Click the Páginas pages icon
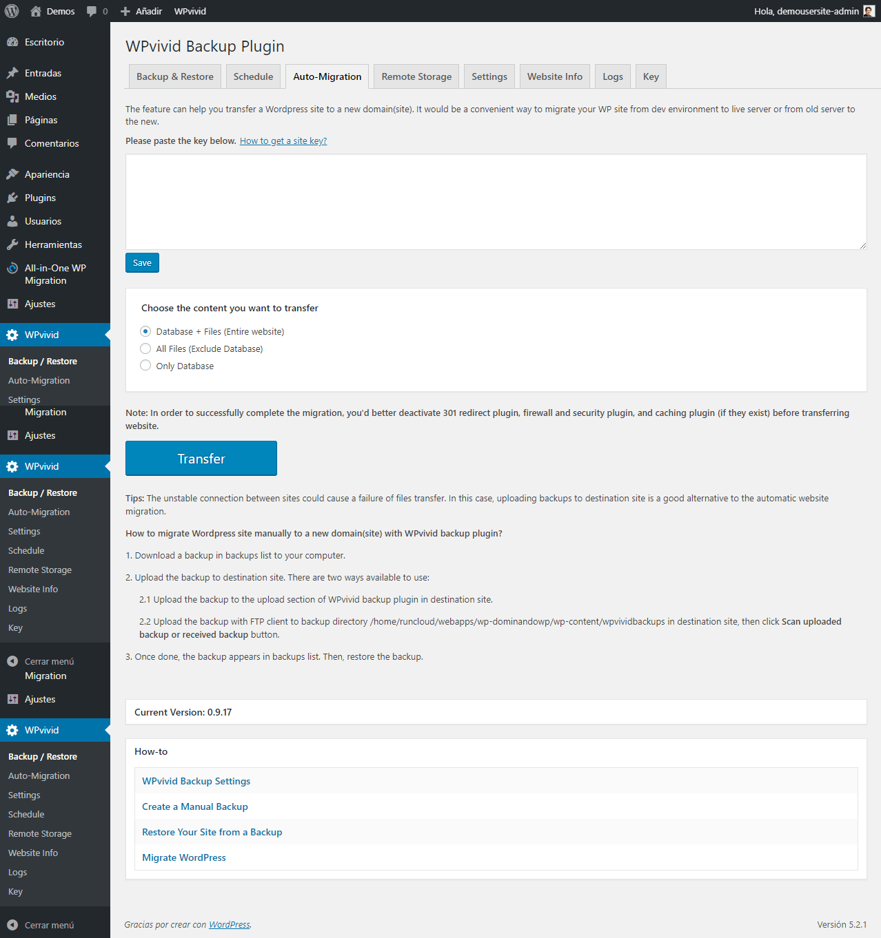Screen dimensions: 881x938 point(12,120)
